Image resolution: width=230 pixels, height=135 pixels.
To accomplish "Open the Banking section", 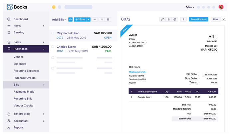I will [19, 32].
